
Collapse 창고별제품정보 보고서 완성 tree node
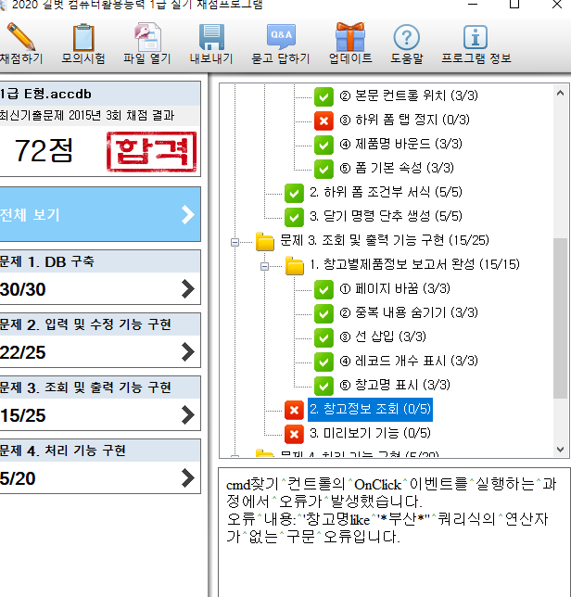[x=266, y=266]
